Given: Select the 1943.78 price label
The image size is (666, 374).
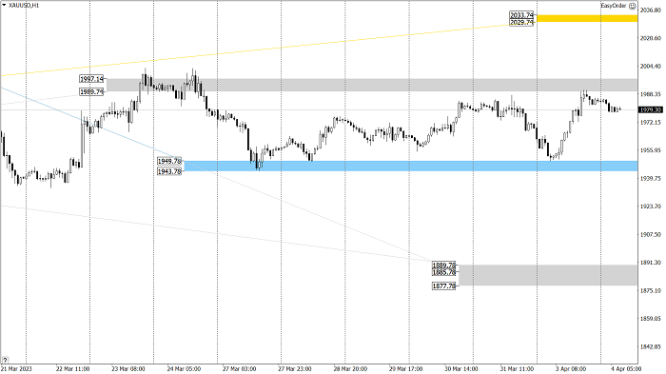Looking at the screenshot, I should [x=169, y=171].
